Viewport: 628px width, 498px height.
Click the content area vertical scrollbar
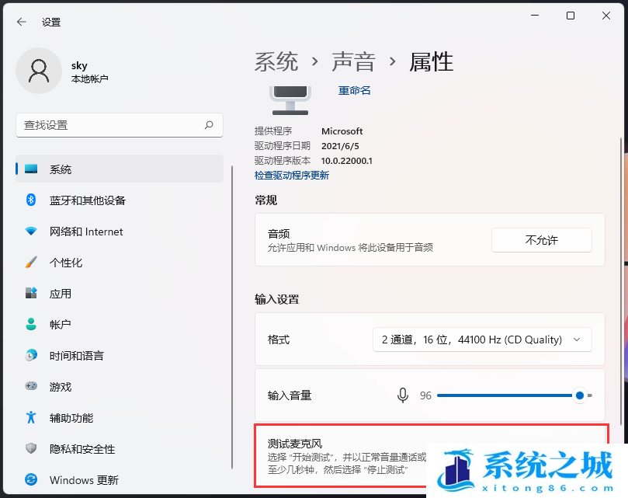pyautogui.click(x=621, y=280)
